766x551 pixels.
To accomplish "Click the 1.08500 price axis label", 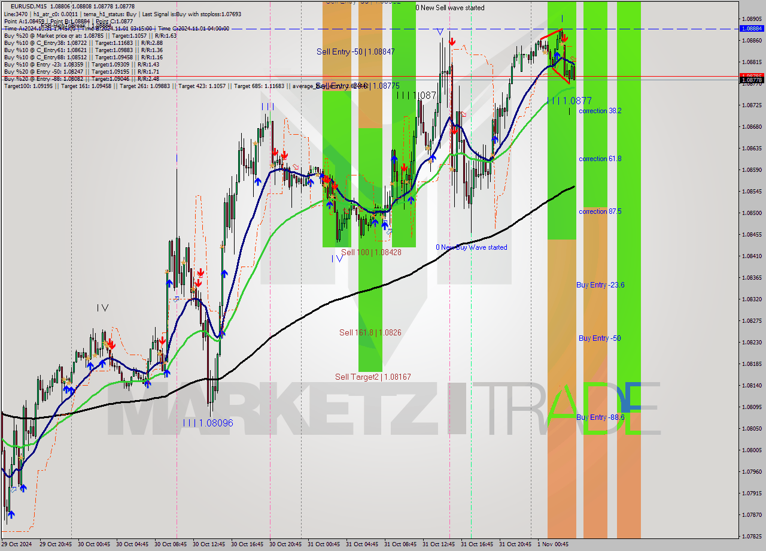I will [752, 213].
